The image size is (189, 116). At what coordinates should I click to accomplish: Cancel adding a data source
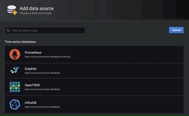[176, 30]
